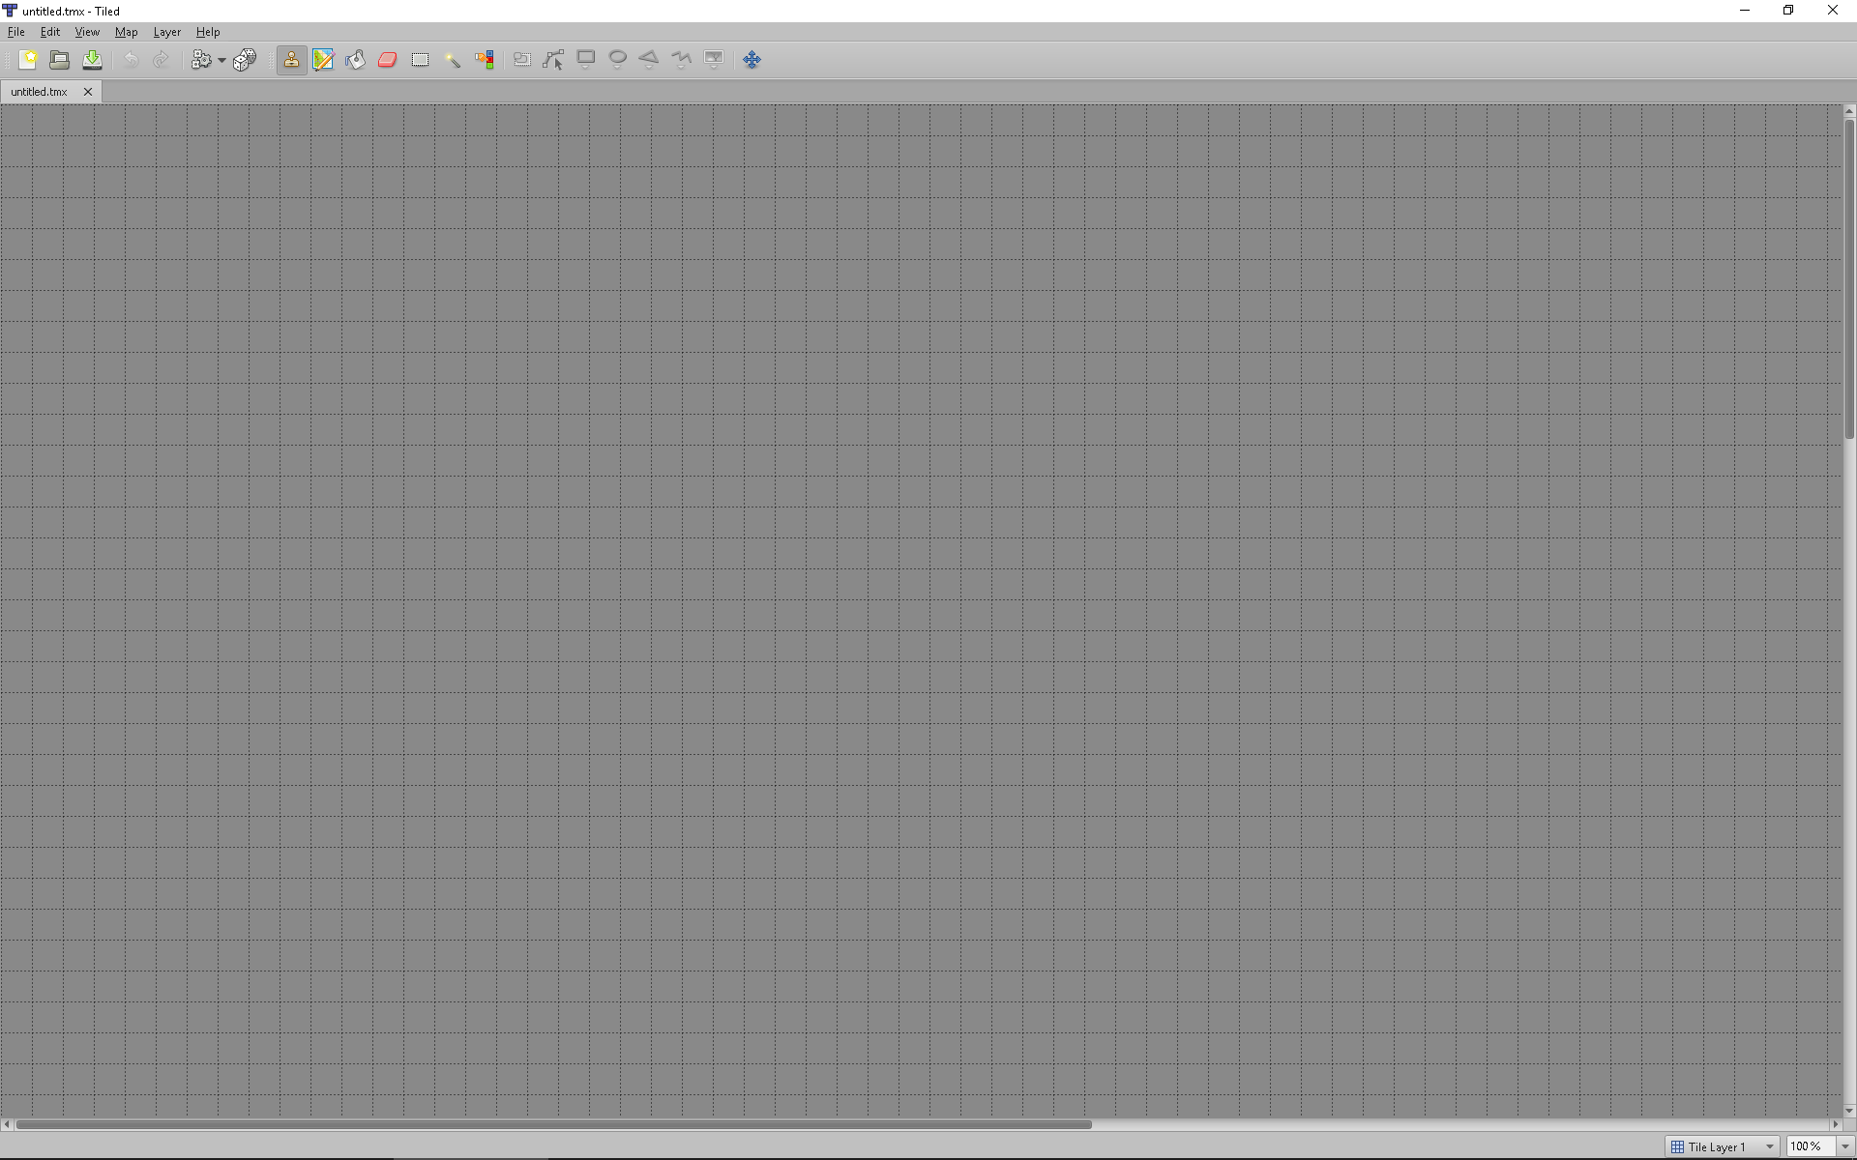Click the 100 % zoom field
Screen dimensions: 1857x1160
click(x=1811, y=1146)
